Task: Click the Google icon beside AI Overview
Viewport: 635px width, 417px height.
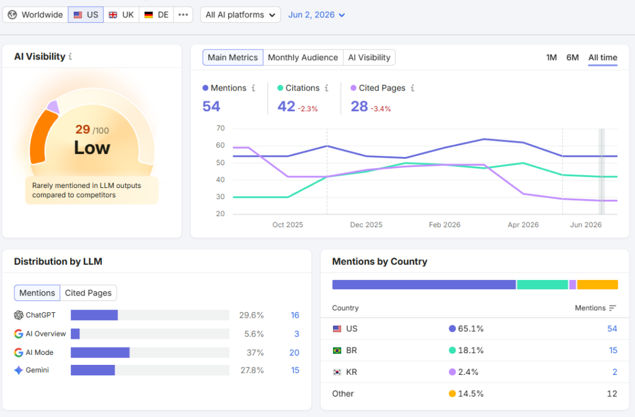Action: (x=19, y=333)
